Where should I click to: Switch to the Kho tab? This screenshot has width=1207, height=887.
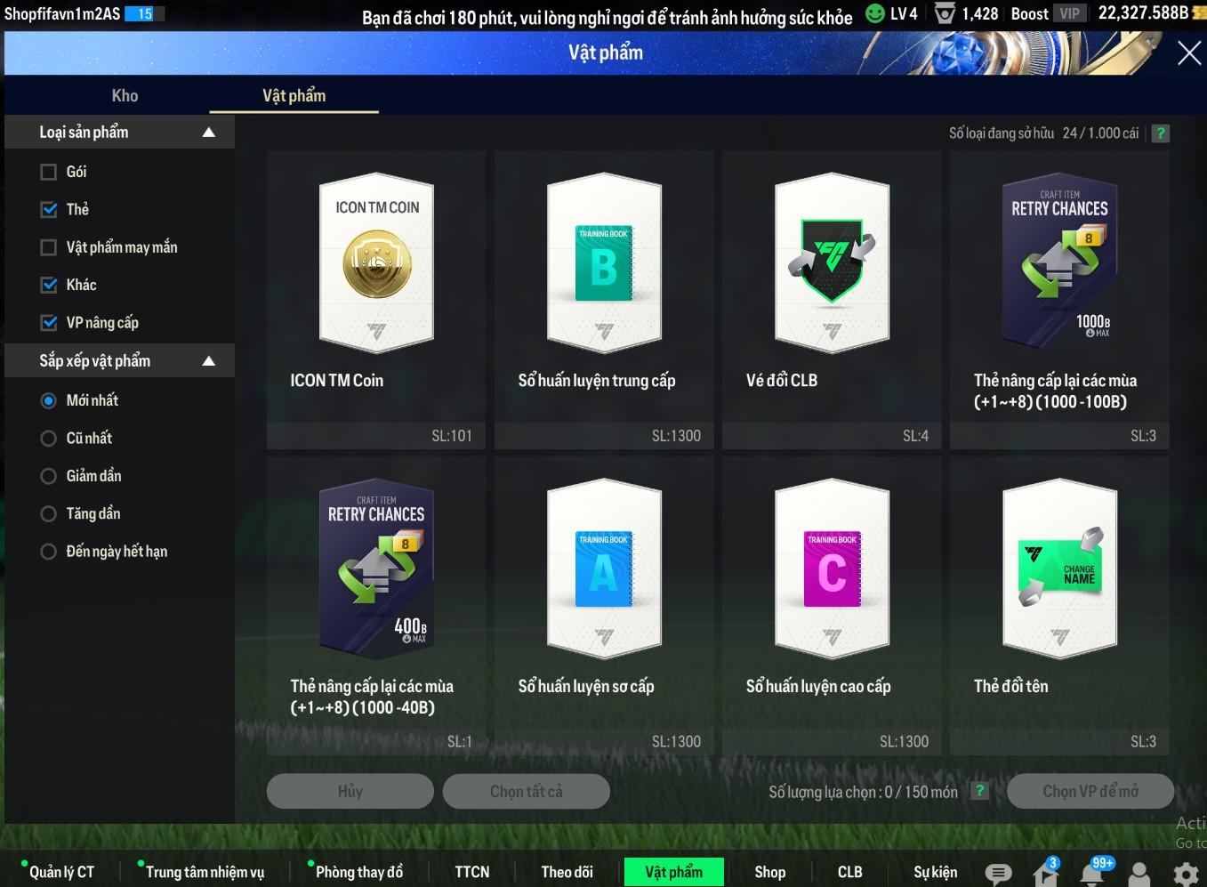click(125, 96)
